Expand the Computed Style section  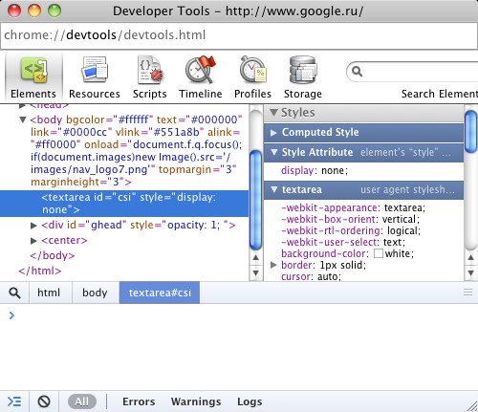click(273, 133)
